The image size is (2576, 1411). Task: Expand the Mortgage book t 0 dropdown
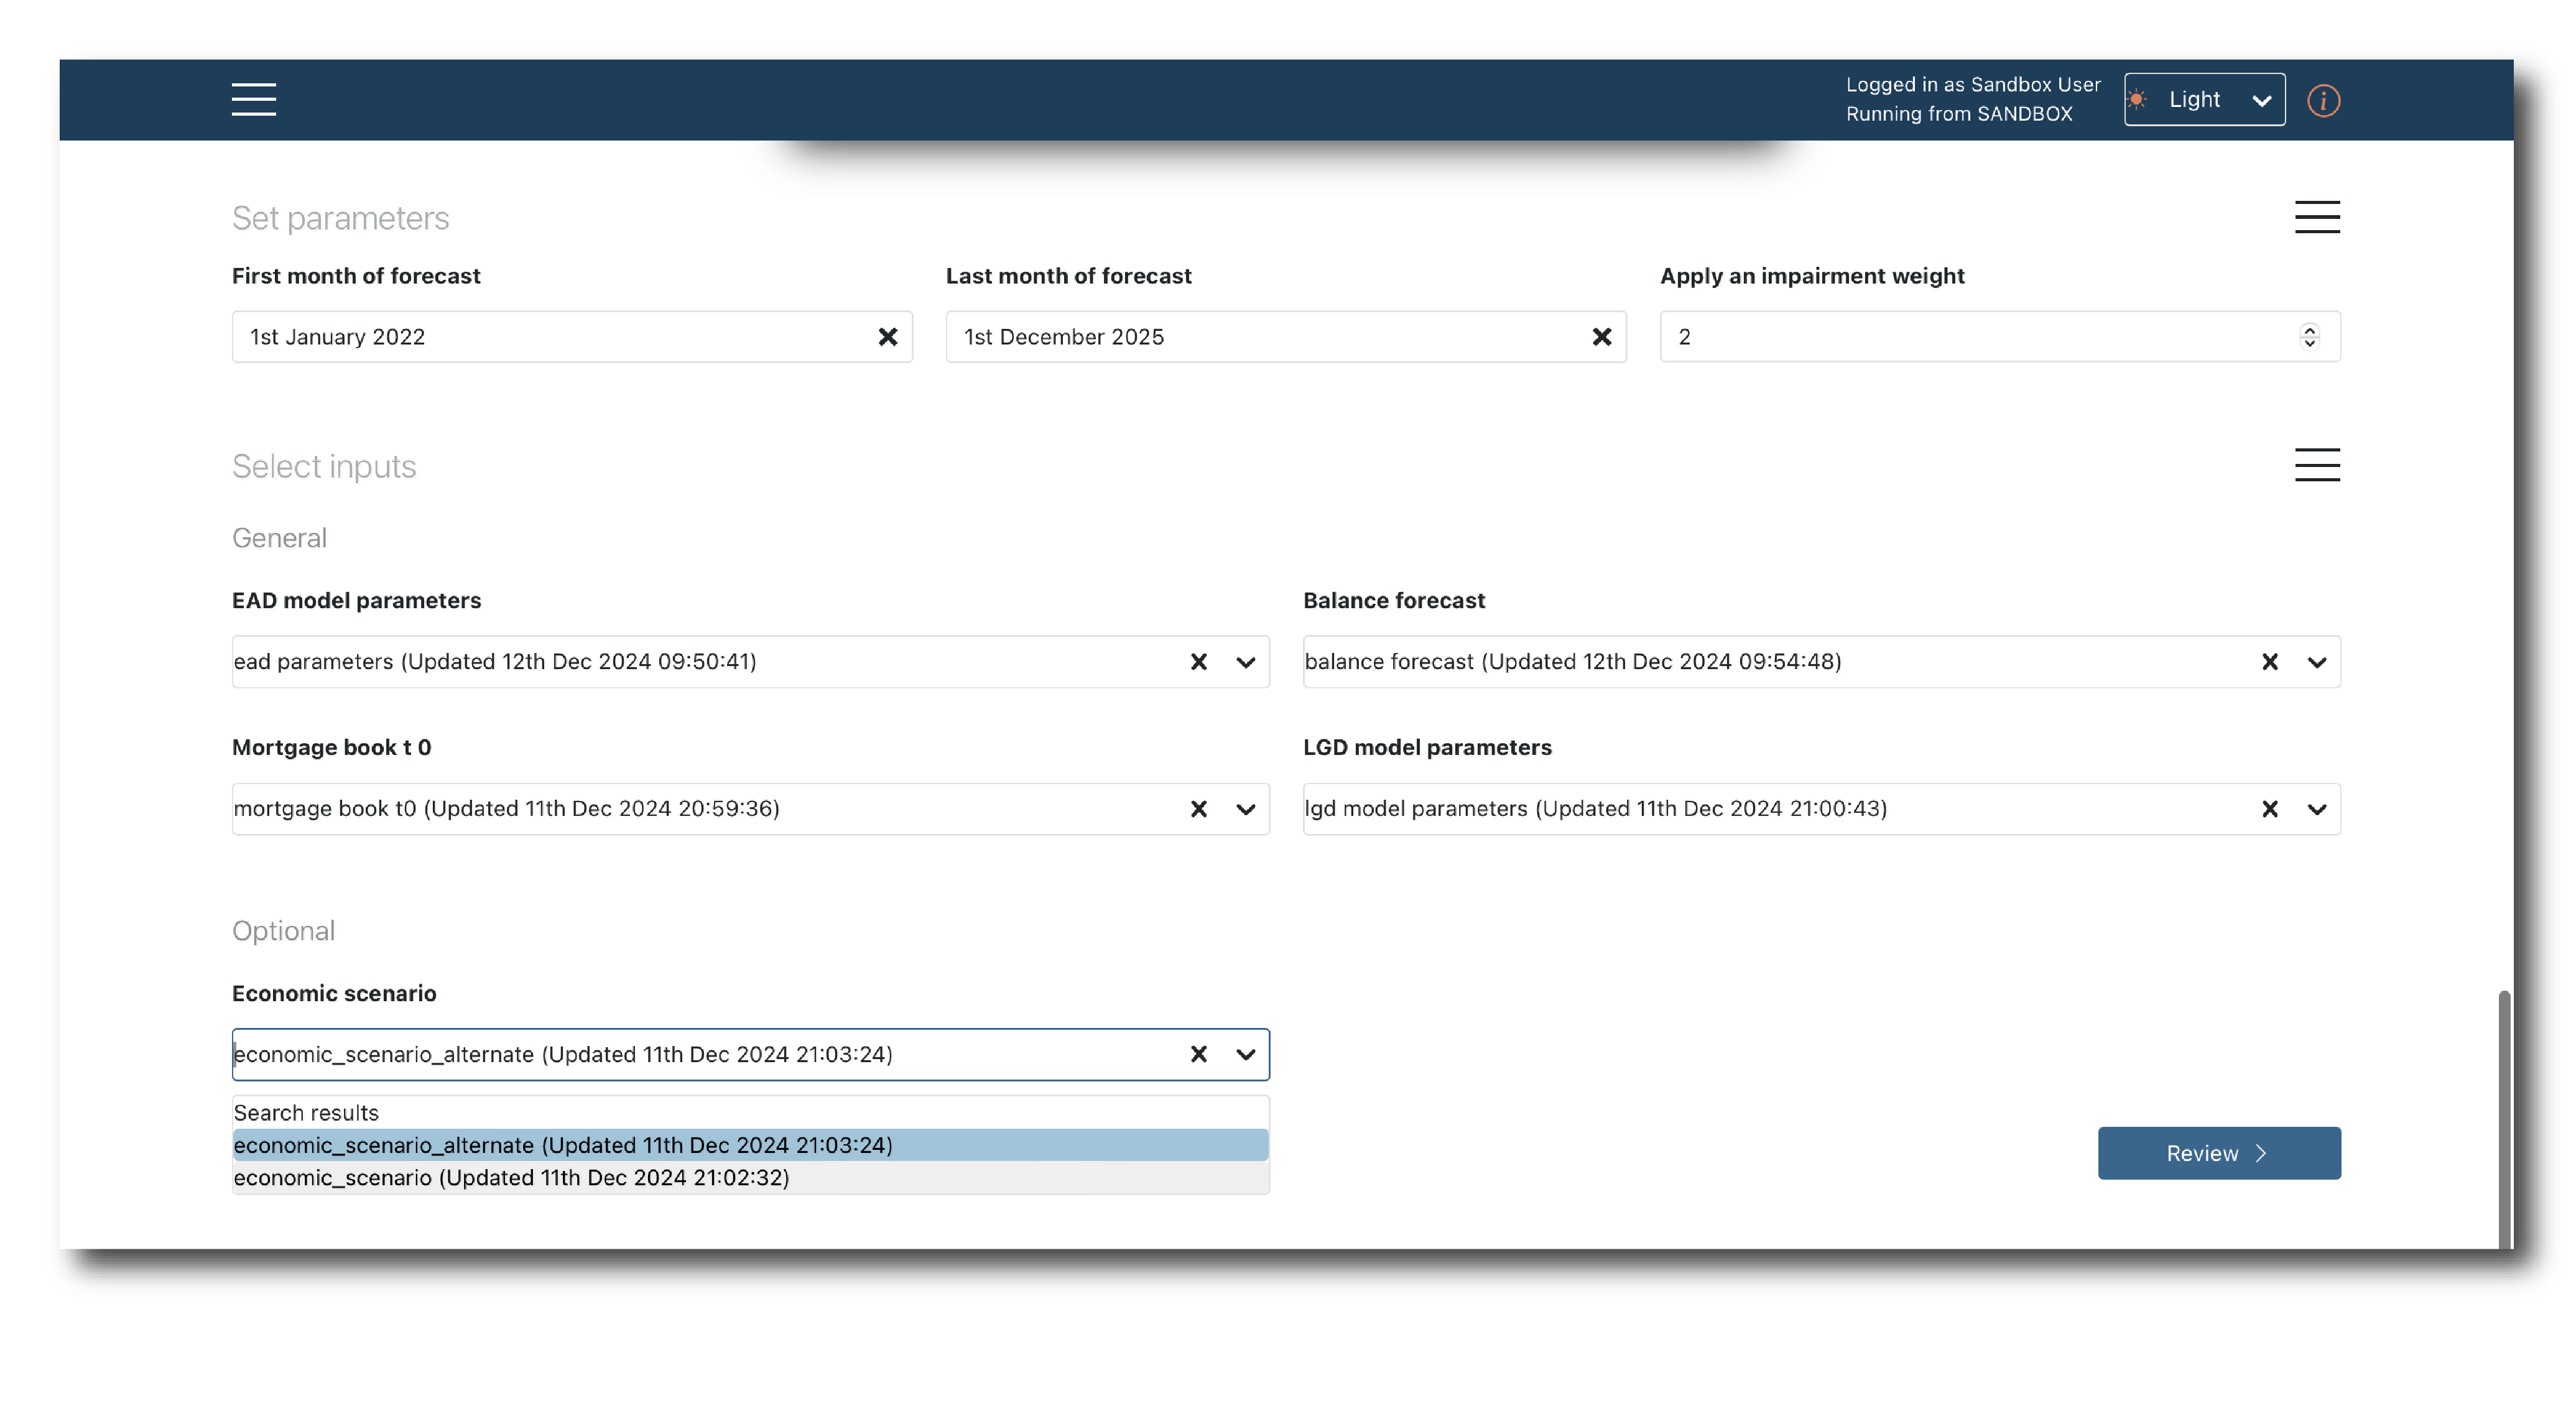tap(1245, 809)
